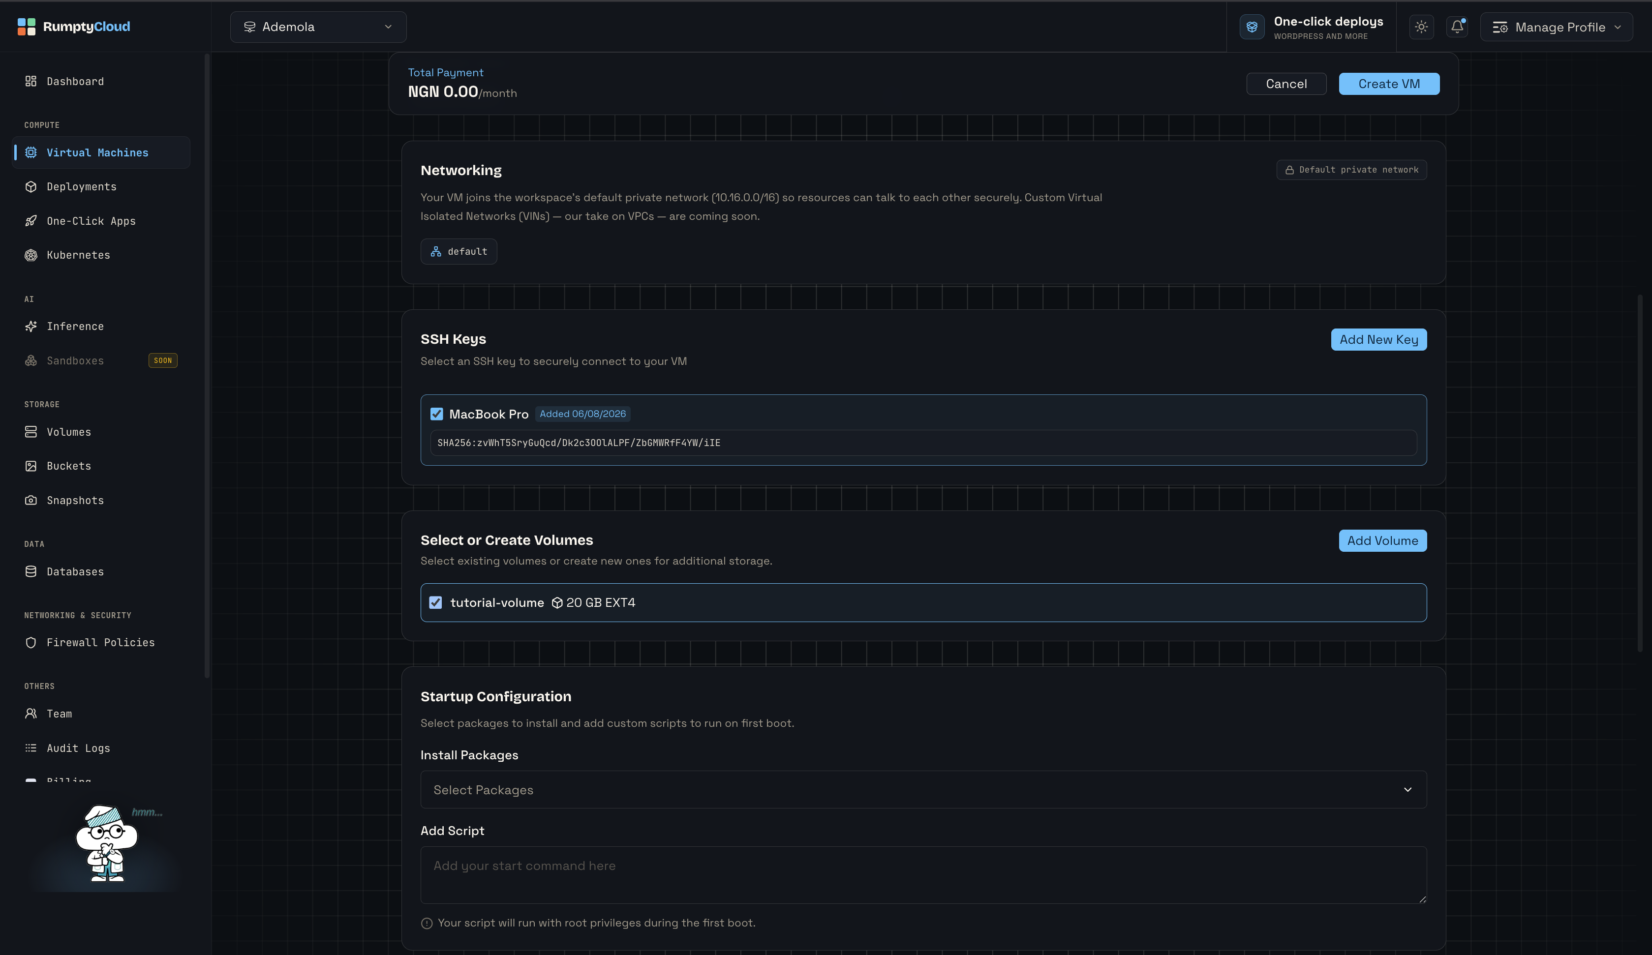Click the Add Script text area

(923, 875)
